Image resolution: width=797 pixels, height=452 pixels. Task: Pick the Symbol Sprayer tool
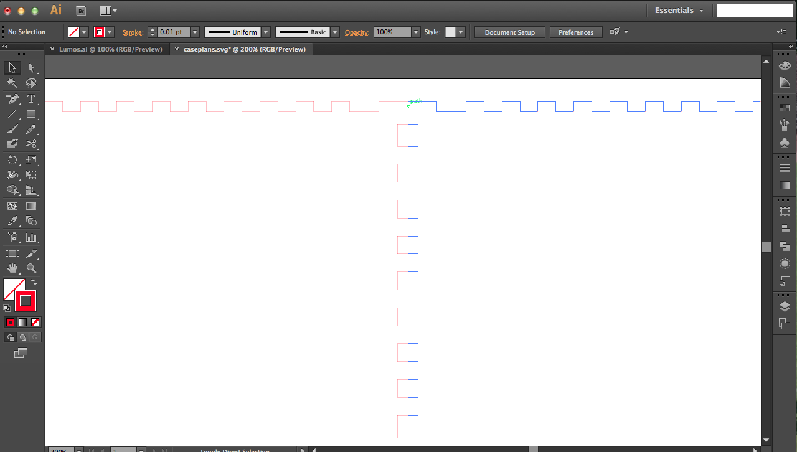[x=12, y=237]
